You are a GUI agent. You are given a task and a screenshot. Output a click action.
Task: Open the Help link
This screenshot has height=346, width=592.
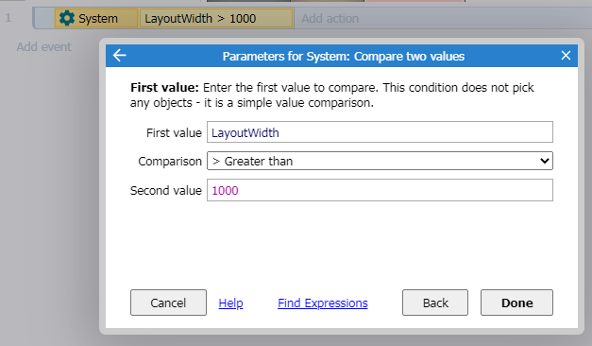click(x=230, y=303)
